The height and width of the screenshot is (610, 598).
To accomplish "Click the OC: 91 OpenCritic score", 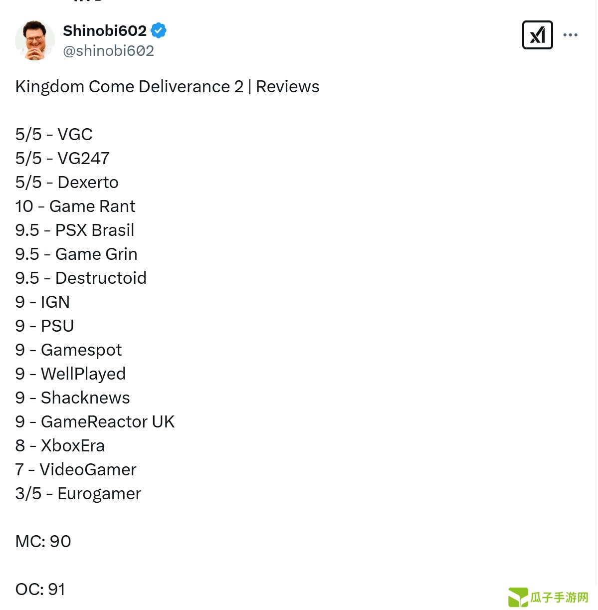I will coord(40,589).
